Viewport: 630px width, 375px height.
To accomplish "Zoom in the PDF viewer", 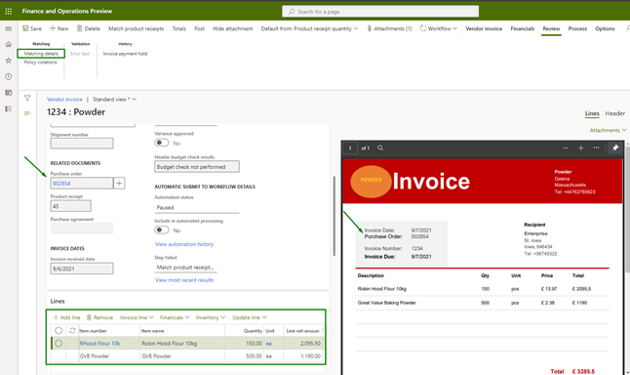I will [x=580, y=148].
